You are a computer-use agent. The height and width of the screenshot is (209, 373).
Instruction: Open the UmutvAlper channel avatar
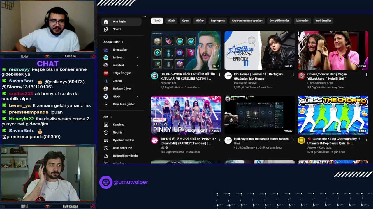click(106, 50)
